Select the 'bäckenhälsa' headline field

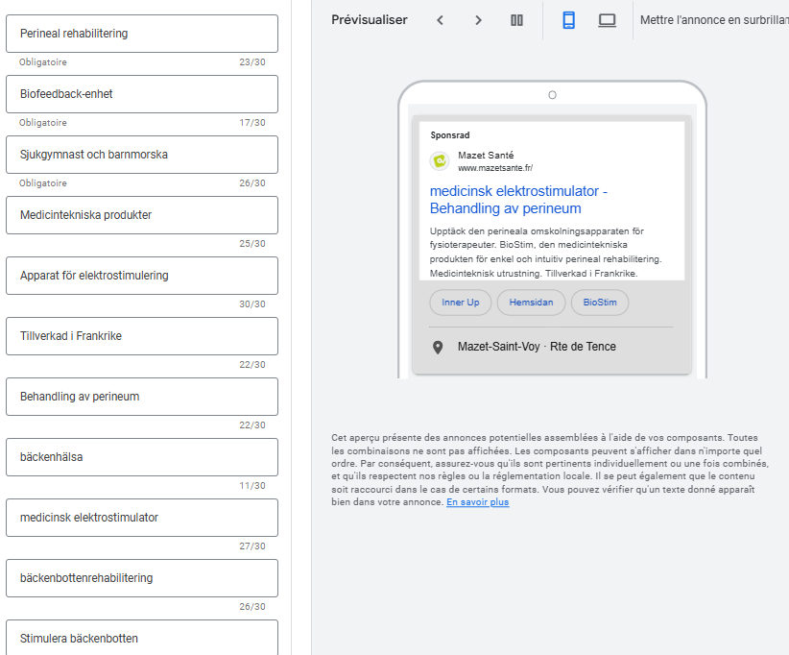click(142, 457)
